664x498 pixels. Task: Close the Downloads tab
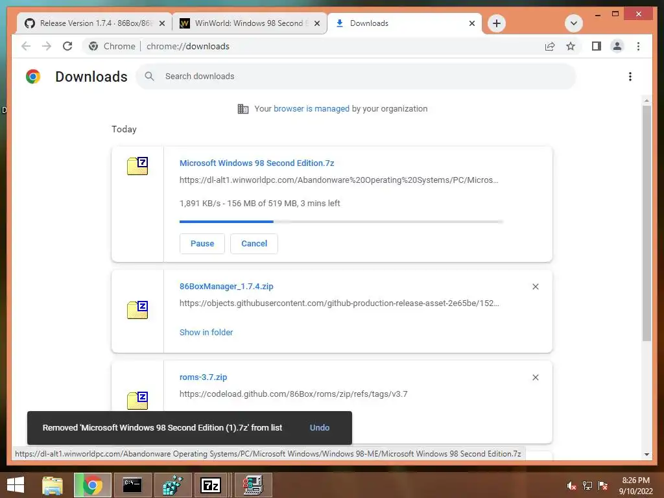(472, 23)
